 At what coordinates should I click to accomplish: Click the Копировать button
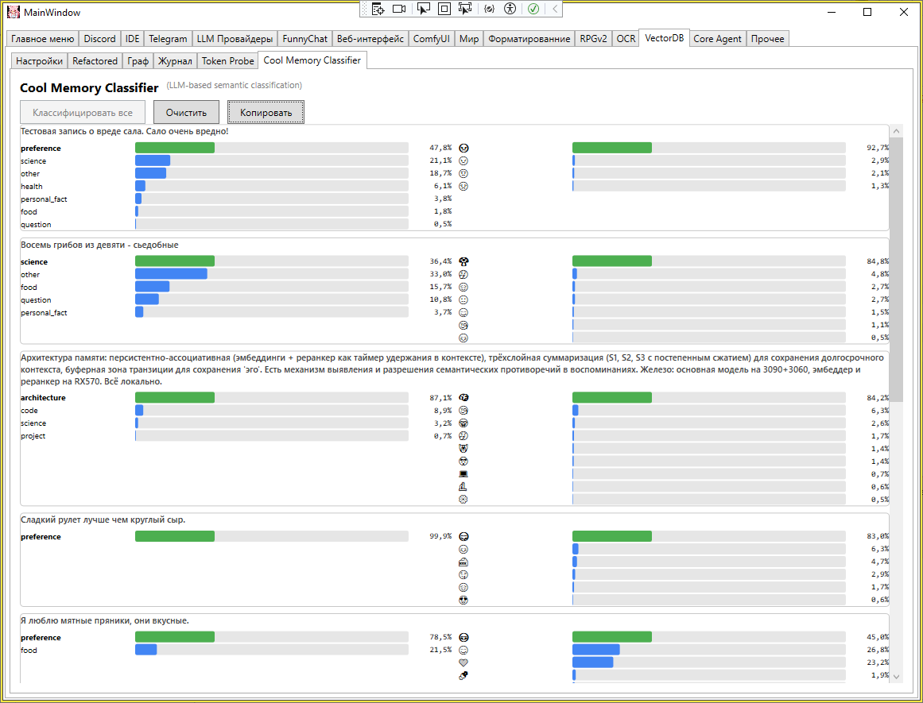266,112
